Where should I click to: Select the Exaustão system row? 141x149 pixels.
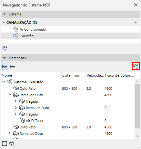pos(70,36)
